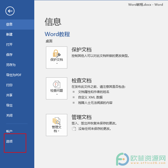Click the 检查文档 section heading

82,80
